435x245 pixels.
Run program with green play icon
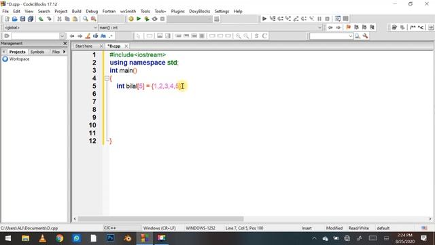[x=139, y=19]
